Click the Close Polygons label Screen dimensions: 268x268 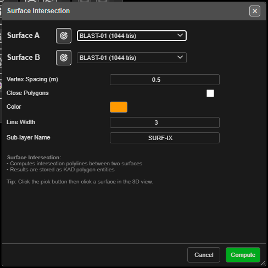point(27,93)
